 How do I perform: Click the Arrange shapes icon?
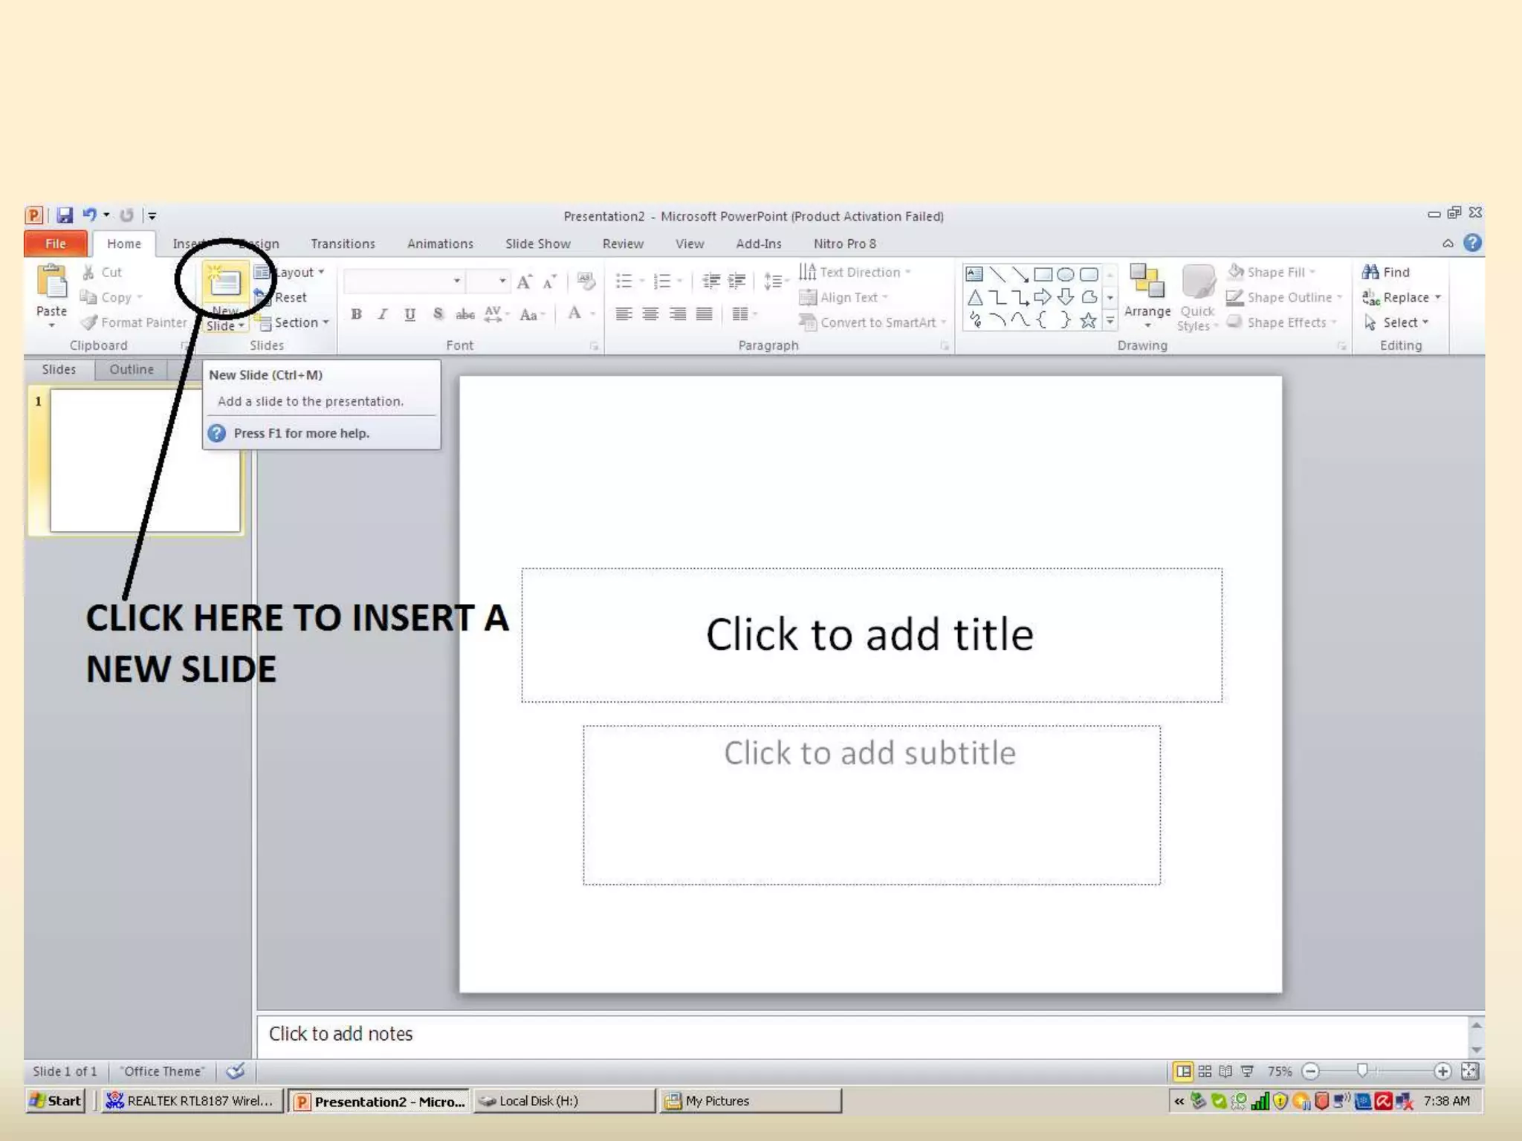pyautogui.click(x=1147, y=283)
